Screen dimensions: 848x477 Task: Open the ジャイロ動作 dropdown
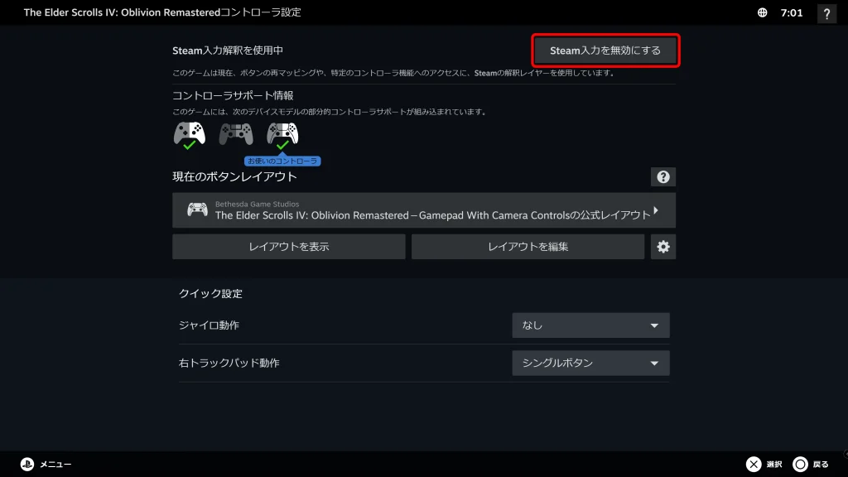[x=590, y=325]
